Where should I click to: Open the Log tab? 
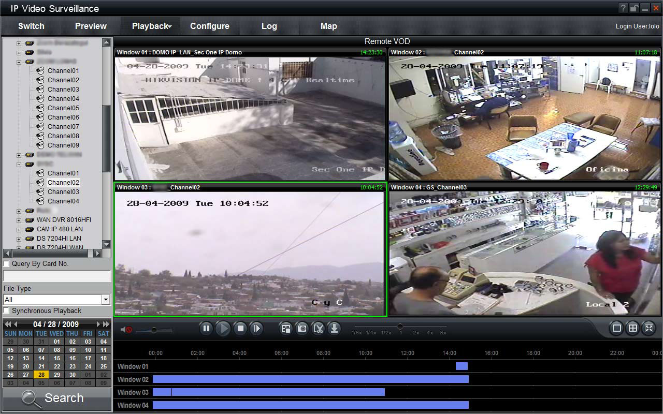(269, 26)
